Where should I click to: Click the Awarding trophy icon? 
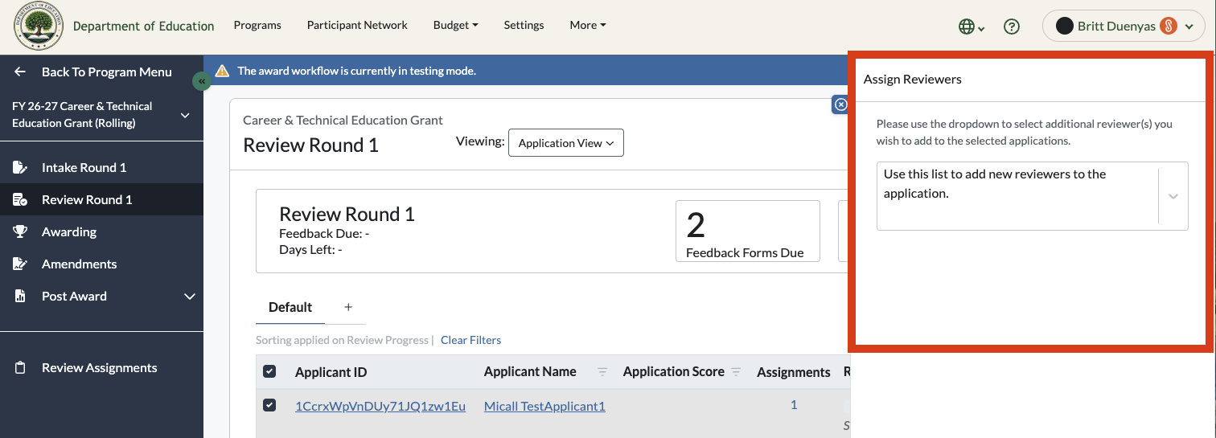[x=20, y=231]
